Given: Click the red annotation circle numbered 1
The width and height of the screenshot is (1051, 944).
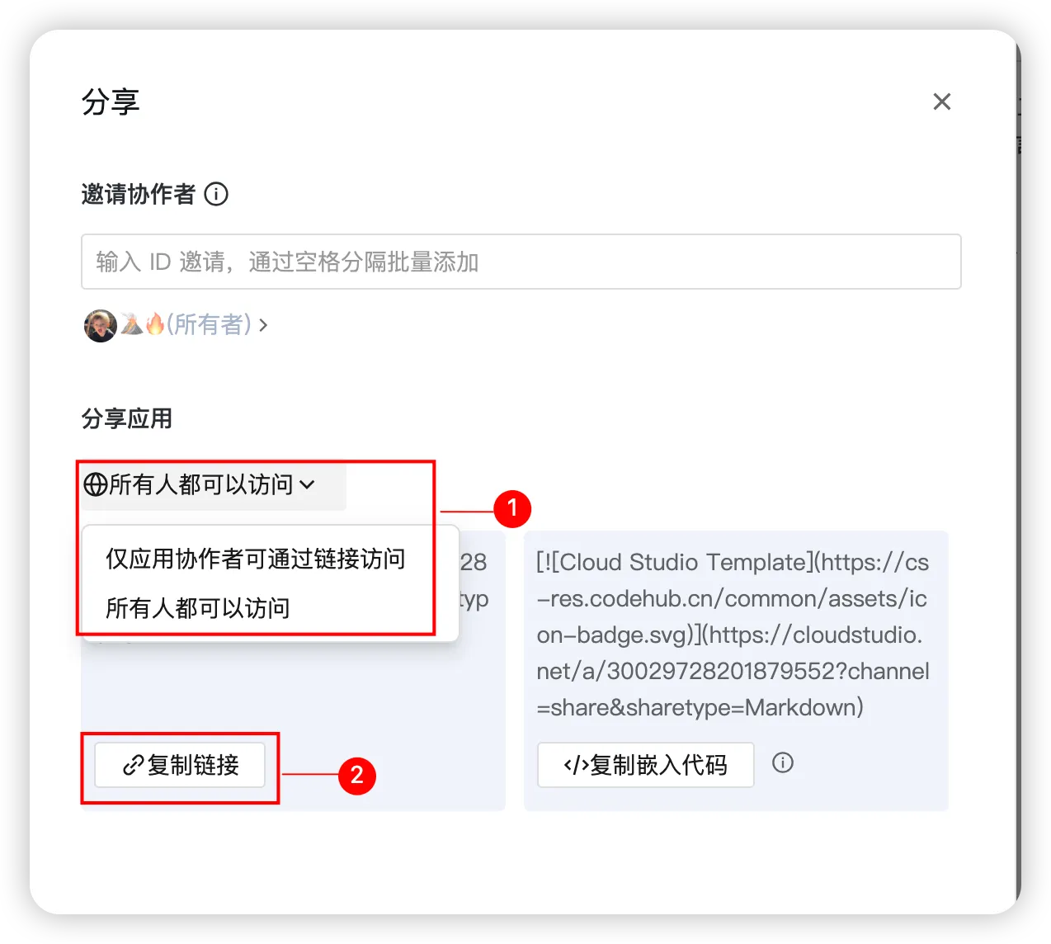Looking at the screenshot, I should 512,508.
